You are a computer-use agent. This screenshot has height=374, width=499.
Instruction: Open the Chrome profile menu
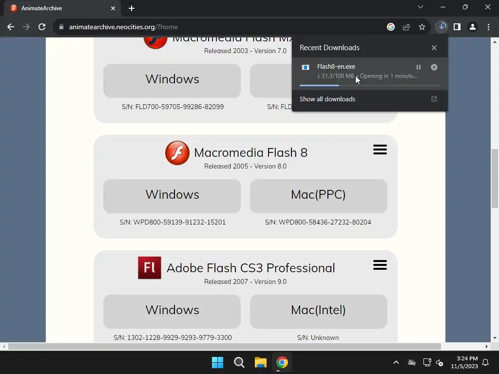[473, 27]
